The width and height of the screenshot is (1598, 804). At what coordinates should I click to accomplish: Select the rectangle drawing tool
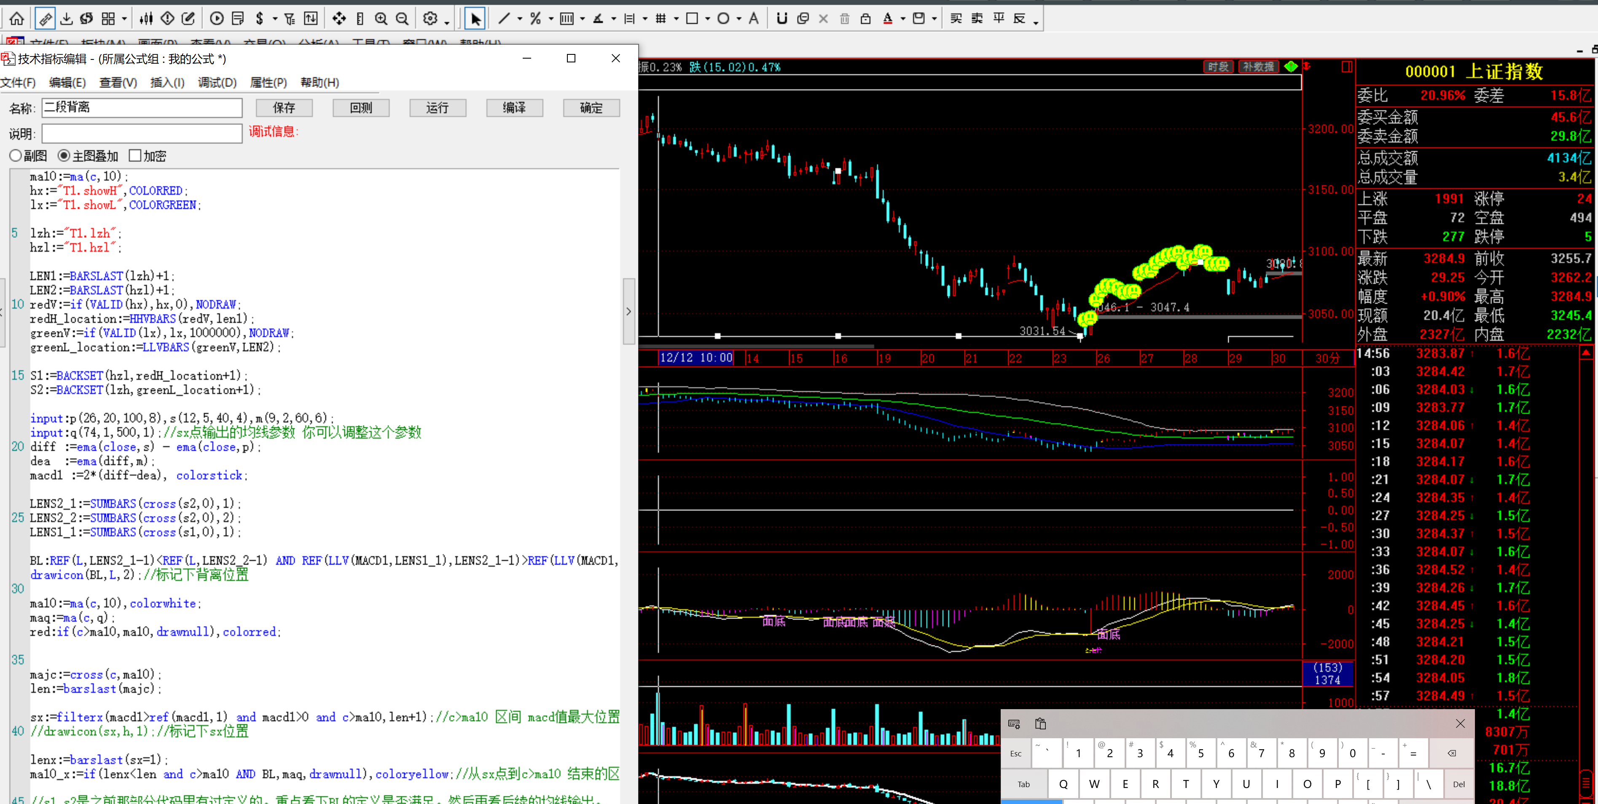point(692,19)
